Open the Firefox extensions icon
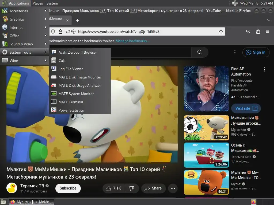This screenshot has height=205, width=274. pos(258,31)
